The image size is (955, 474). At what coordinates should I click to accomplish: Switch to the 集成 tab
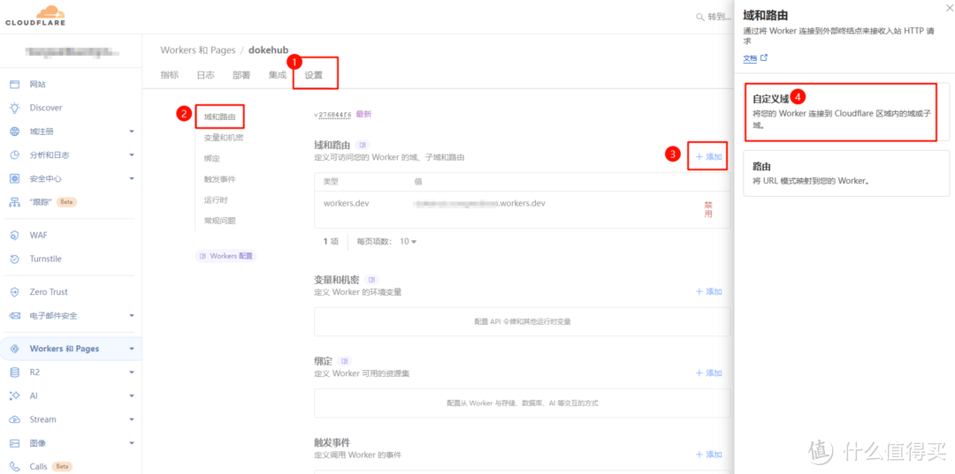click(x=277, y=75)
